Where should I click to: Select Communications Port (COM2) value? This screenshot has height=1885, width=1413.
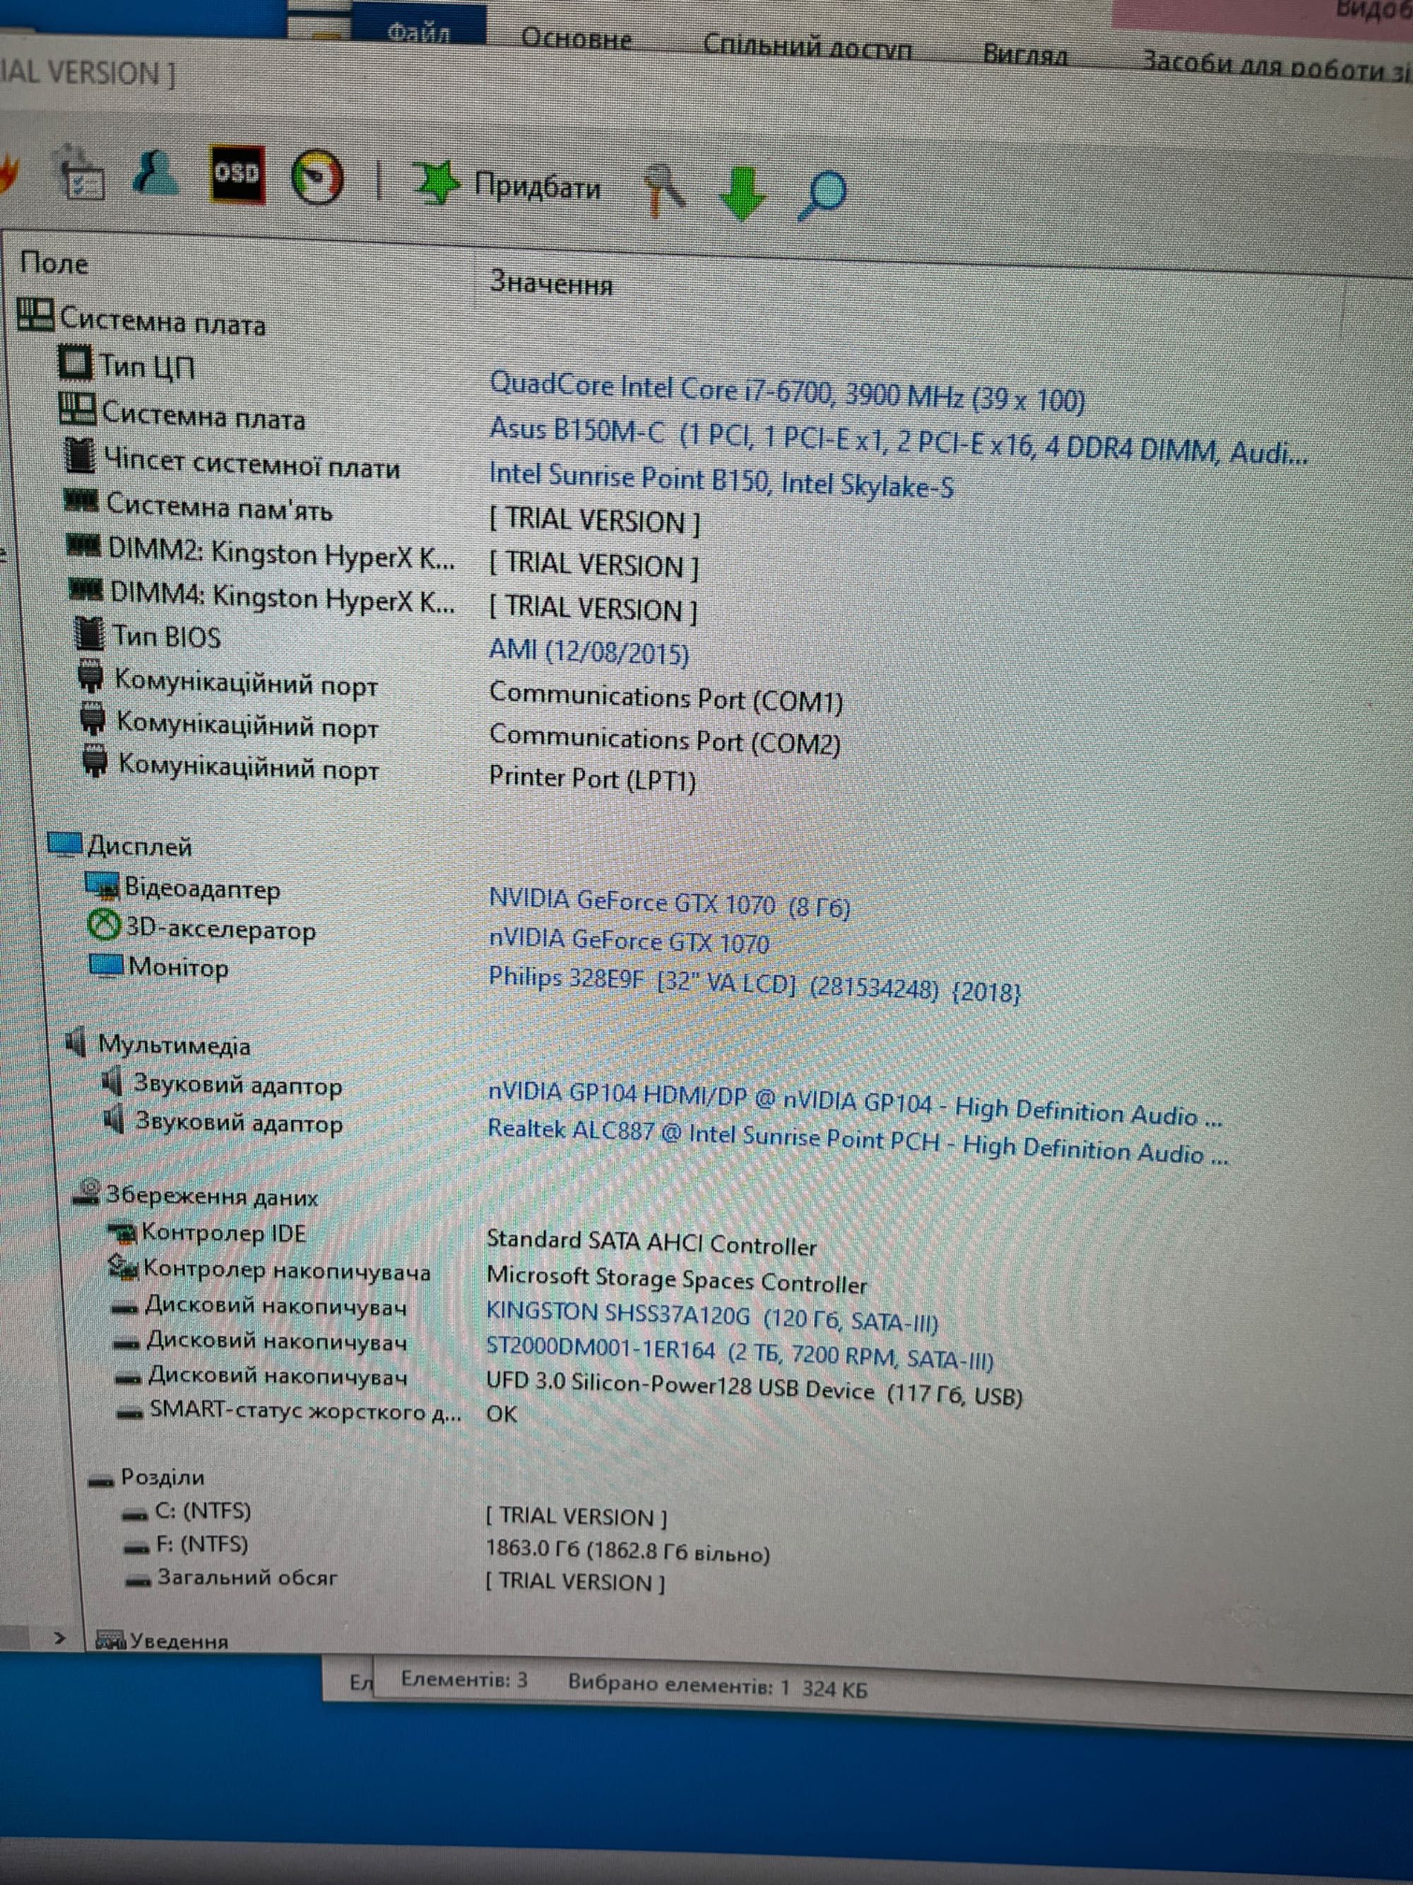664,740
